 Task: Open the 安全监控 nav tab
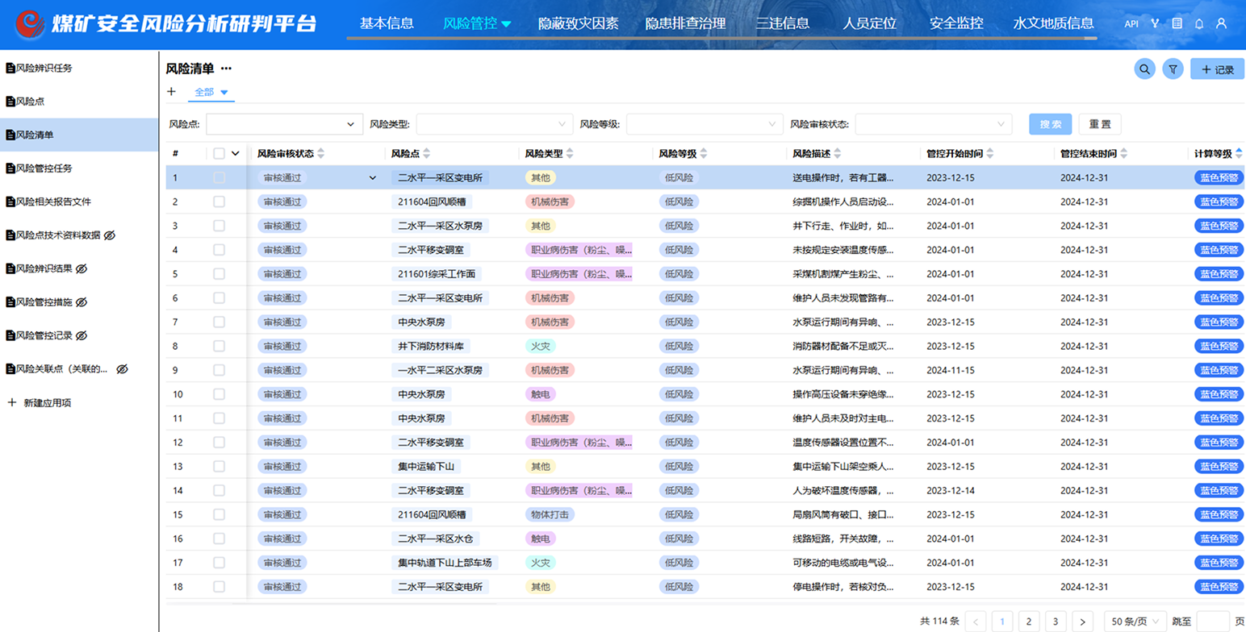tap(956, 24)
